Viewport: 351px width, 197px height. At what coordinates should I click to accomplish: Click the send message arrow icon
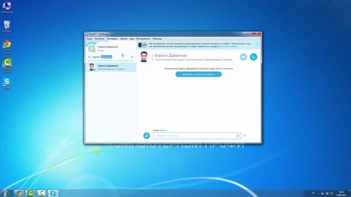245,136
